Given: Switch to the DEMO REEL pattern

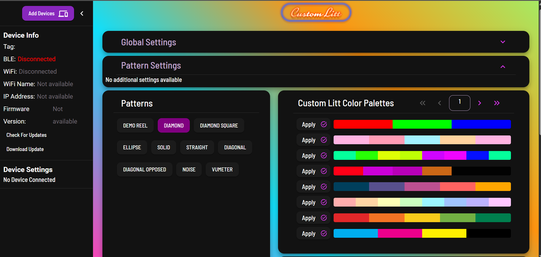Looking at the screenshot, I should pyautogui.click(x=135, y=126).
